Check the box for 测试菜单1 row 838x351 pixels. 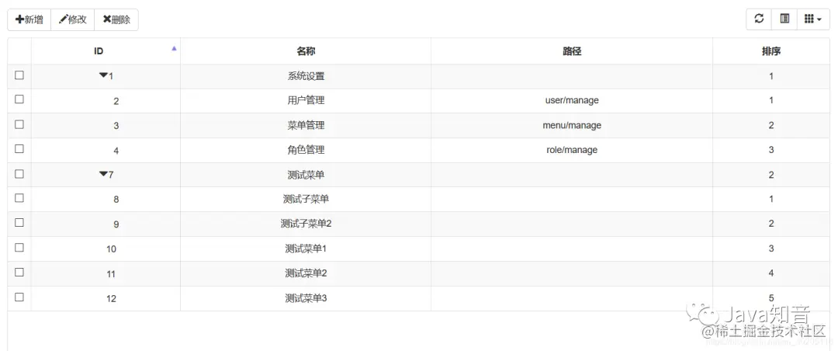tap(19, 247)
